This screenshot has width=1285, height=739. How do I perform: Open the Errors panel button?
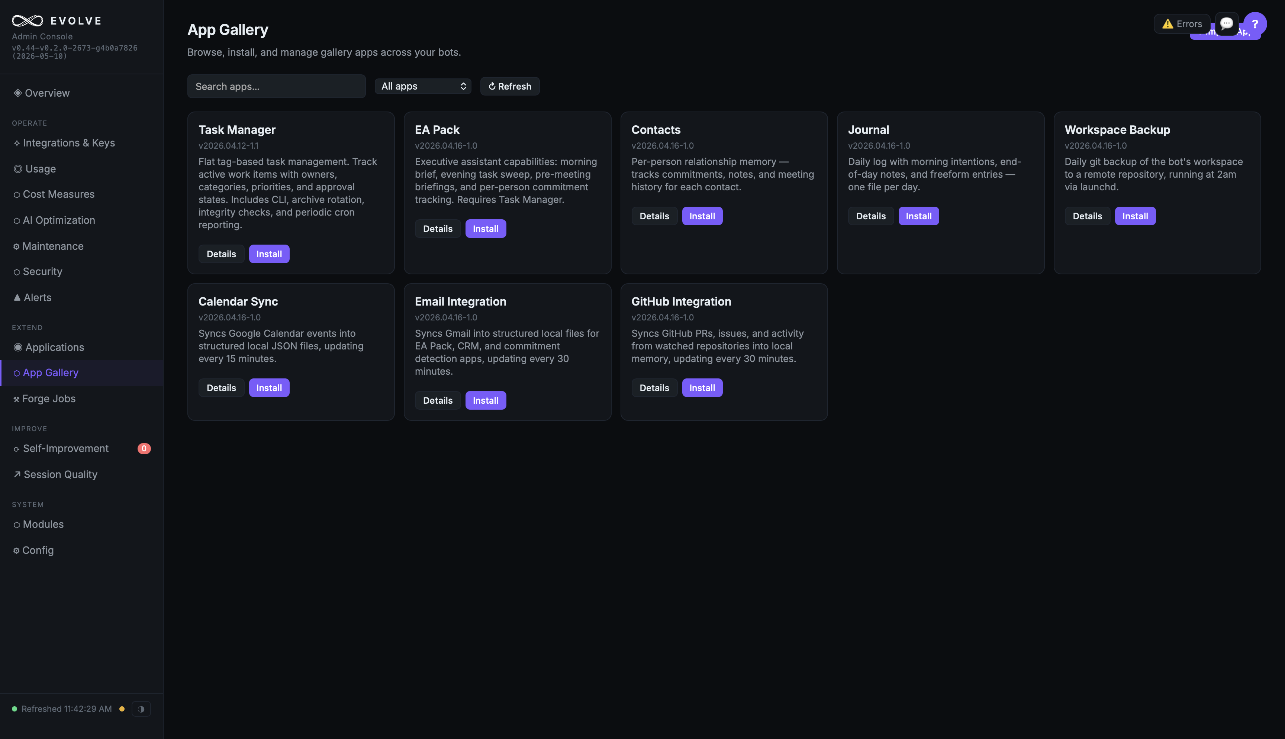tap(1182, 24)
